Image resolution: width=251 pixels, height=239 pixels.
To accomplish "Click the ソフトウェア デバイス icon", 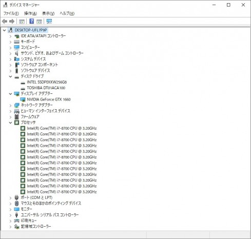I will (x=16, y=70).
